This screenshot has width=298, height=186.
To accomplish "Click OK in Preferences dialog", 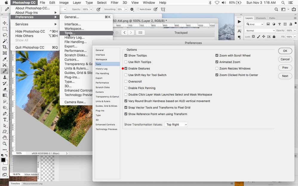I will tap(285, 51).
